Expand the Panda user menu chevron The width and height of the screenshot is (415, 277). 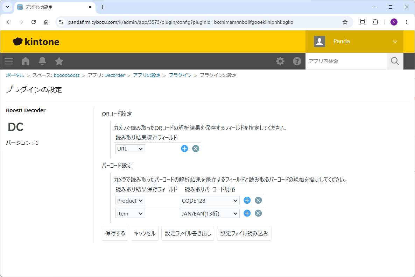pos(395,42)
